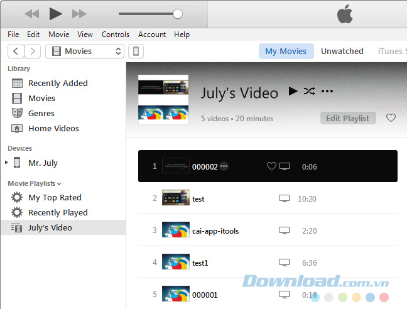Screen dimensions: 407x309
Task: Open the View menu
Action: click(85, 35)
